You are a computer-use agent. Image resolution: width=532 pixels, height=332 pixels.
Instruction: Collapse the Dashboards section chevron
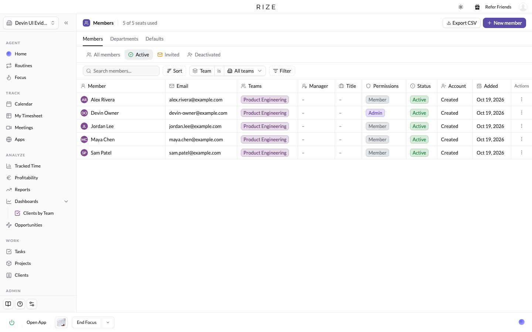[x=66, y=201]
